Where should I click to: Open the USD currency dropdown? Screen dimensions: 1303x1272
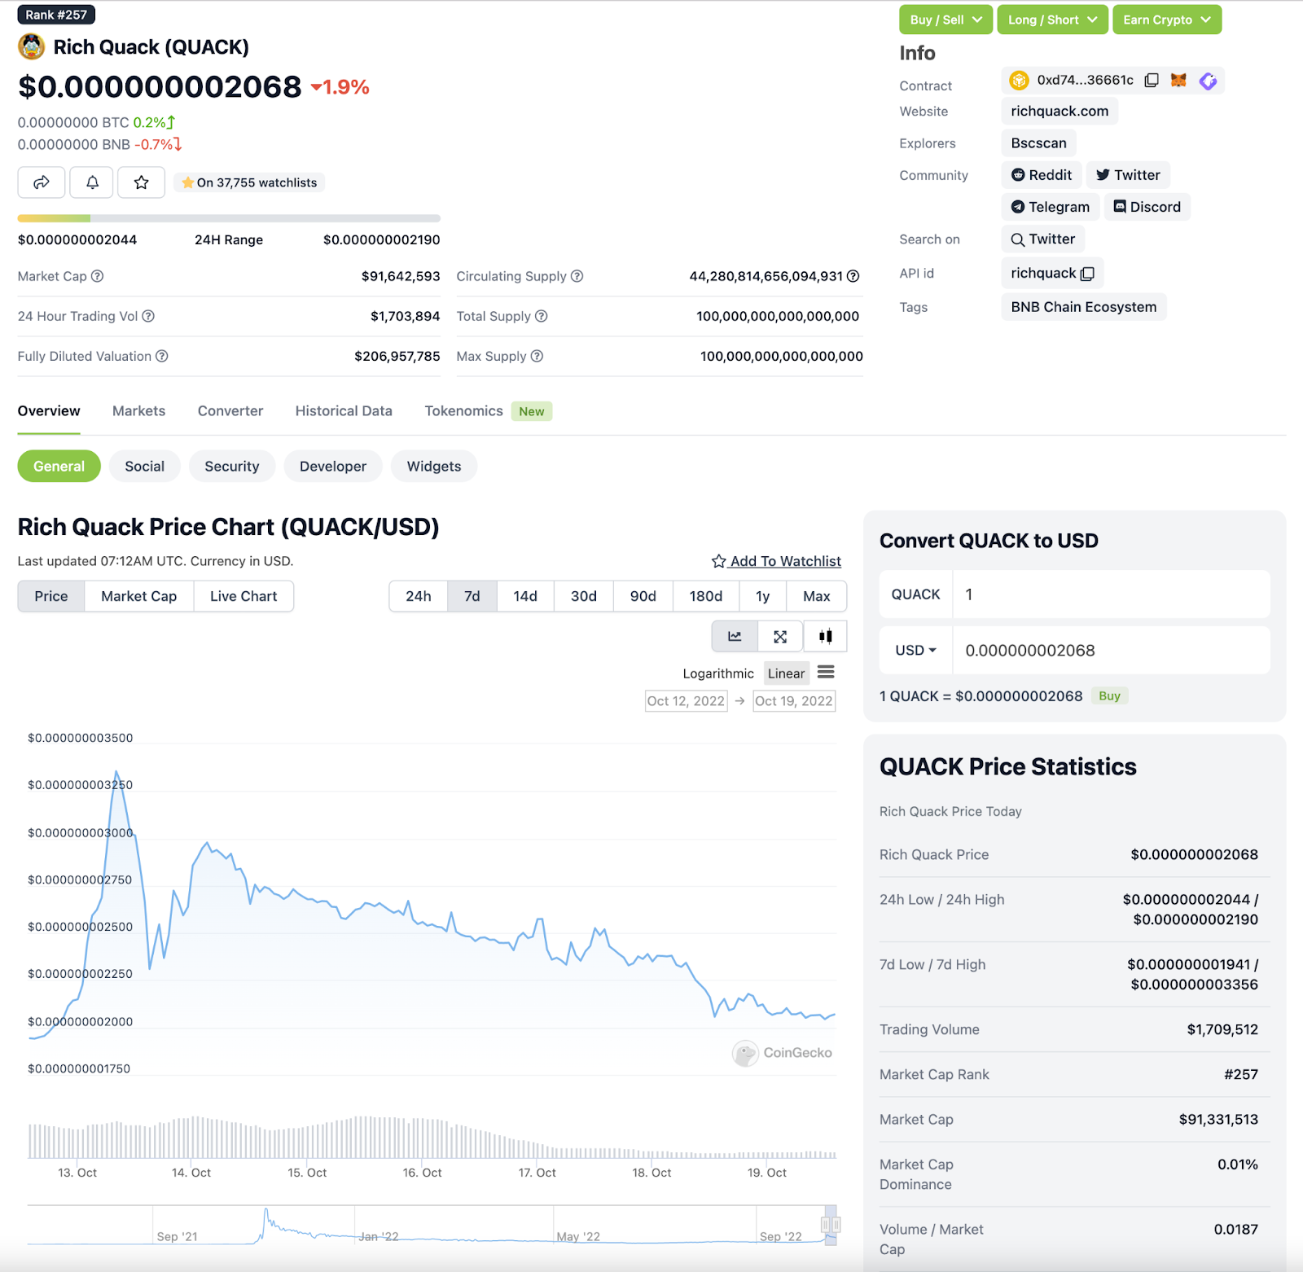(916, 650)
